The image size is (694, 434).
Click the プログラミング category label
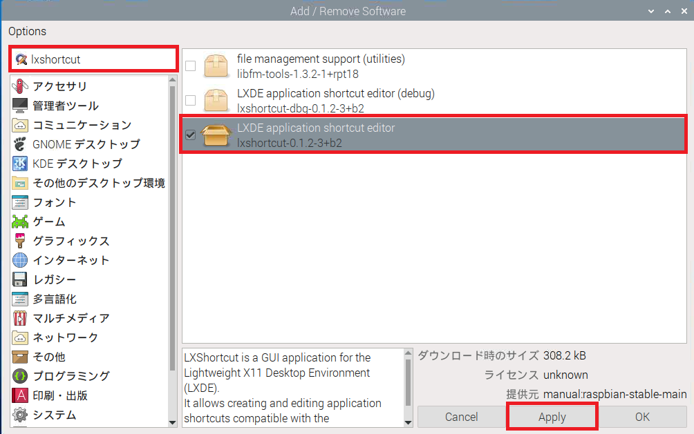[x=71, y=376]
